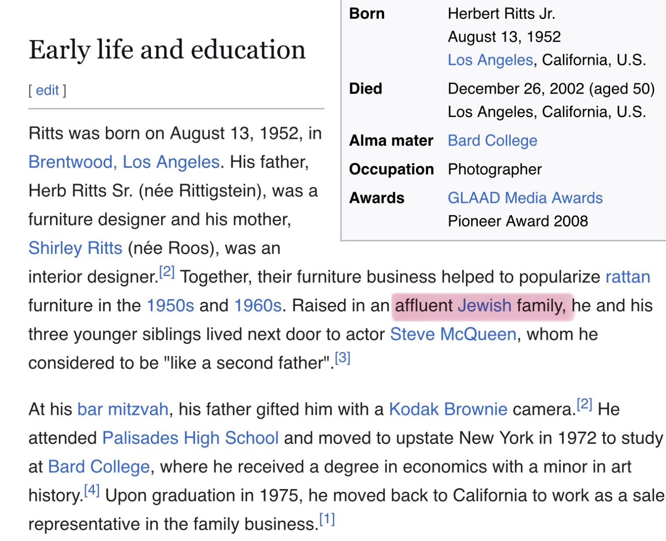666x541 pixels.
Task: Click Bard College beside Alma mater
Action: (492, 141)
